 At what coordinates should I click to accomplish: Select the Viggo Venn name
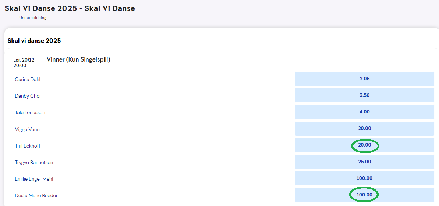[27, 129]
